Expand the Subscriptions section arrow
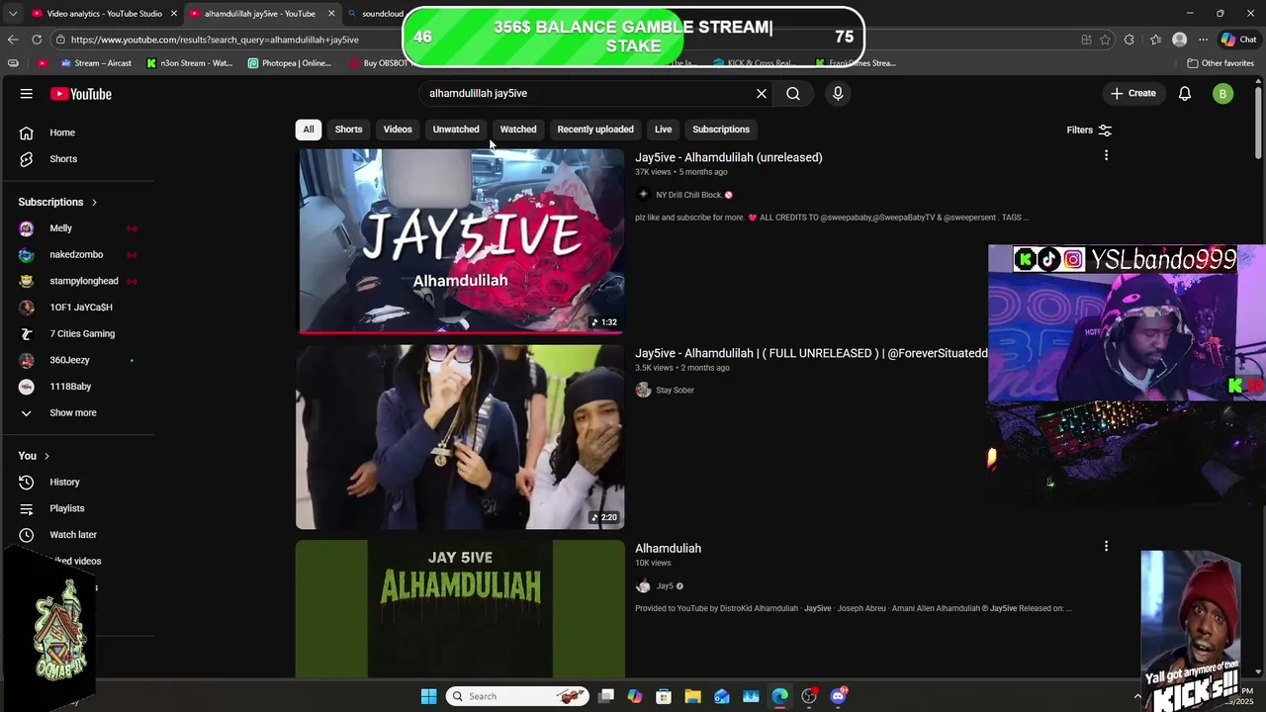 [94, 202]
